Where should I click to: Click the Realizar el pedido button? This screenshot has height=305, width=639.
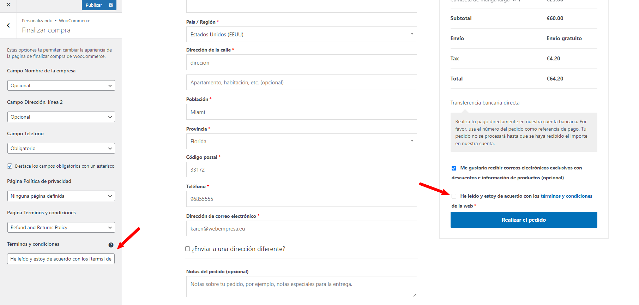point(524,220)
